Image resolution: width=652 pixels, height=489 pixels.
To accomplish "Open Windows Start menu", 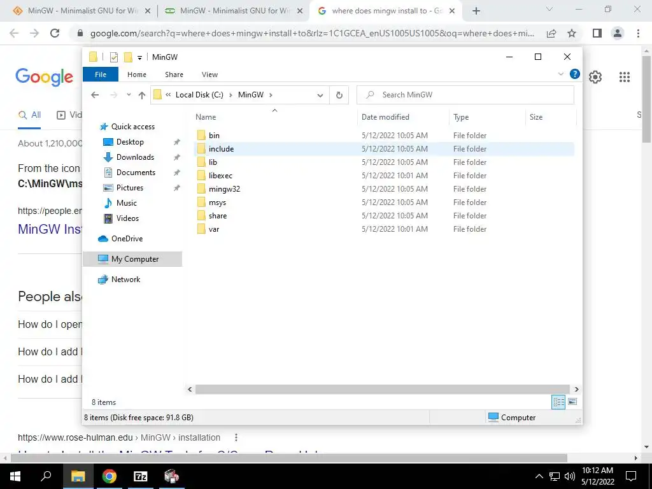I will pos(15,476).
